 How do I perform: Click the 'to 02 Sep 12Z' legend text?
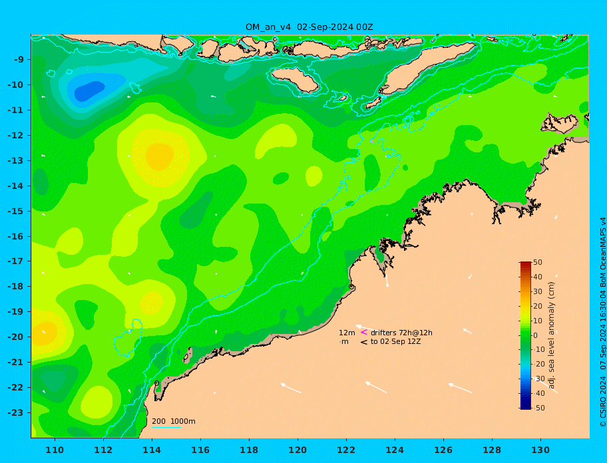[x=395, y=341]
